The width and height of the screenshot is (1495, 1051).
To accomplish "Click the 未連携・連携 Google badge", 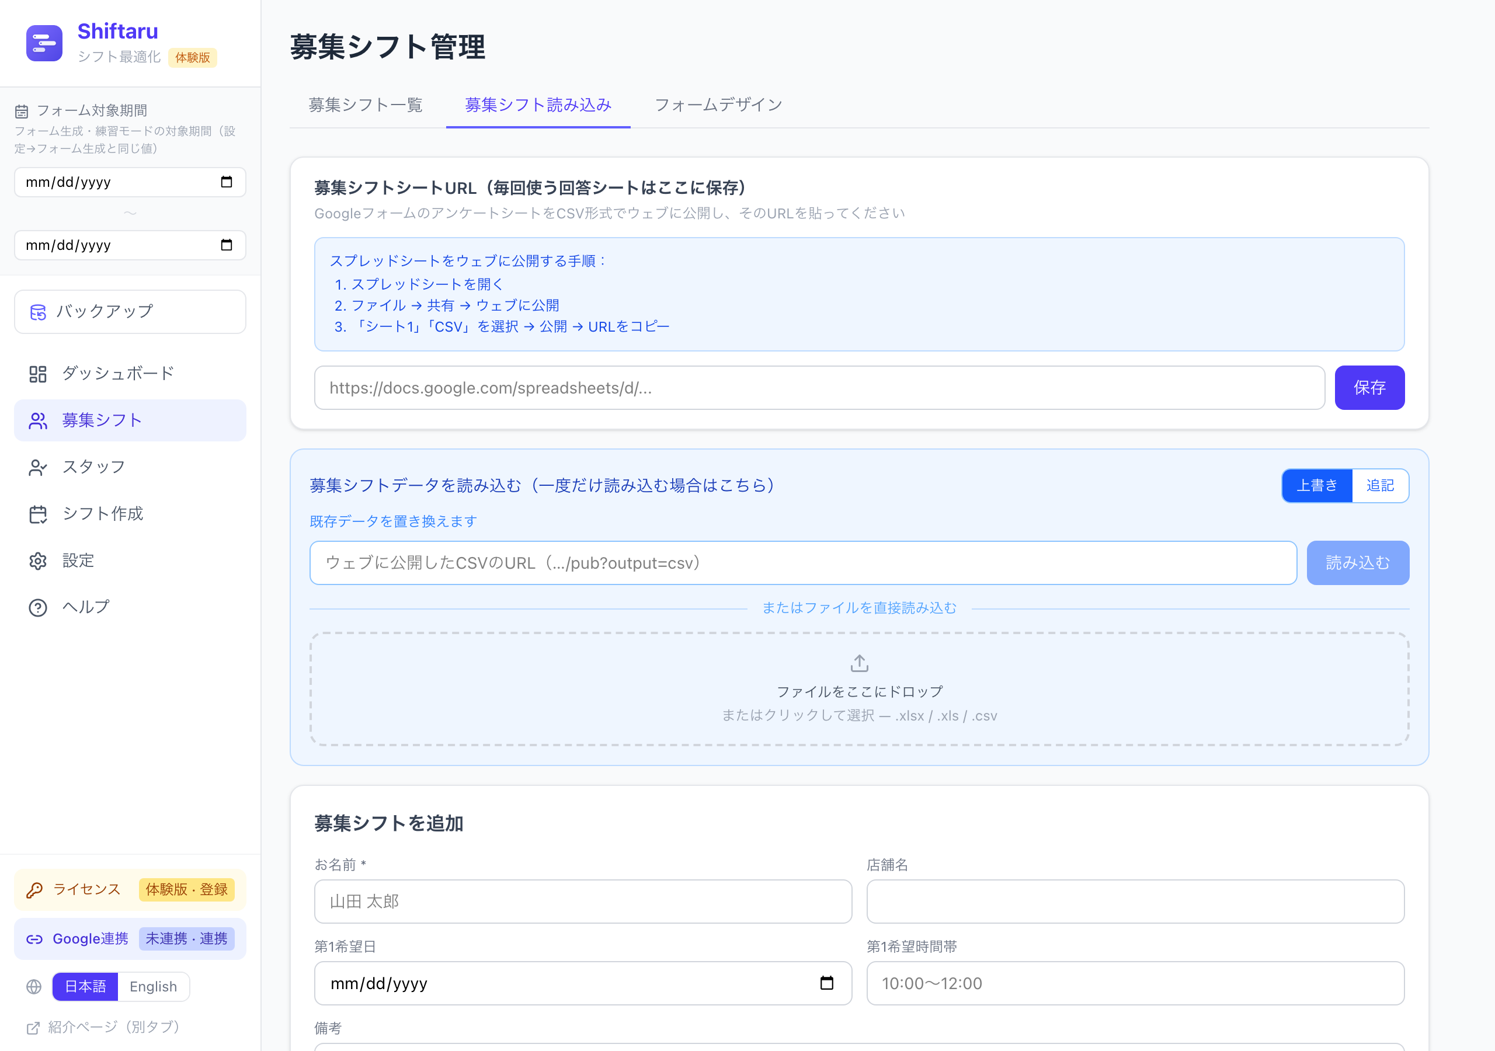I will coord(187,939).
